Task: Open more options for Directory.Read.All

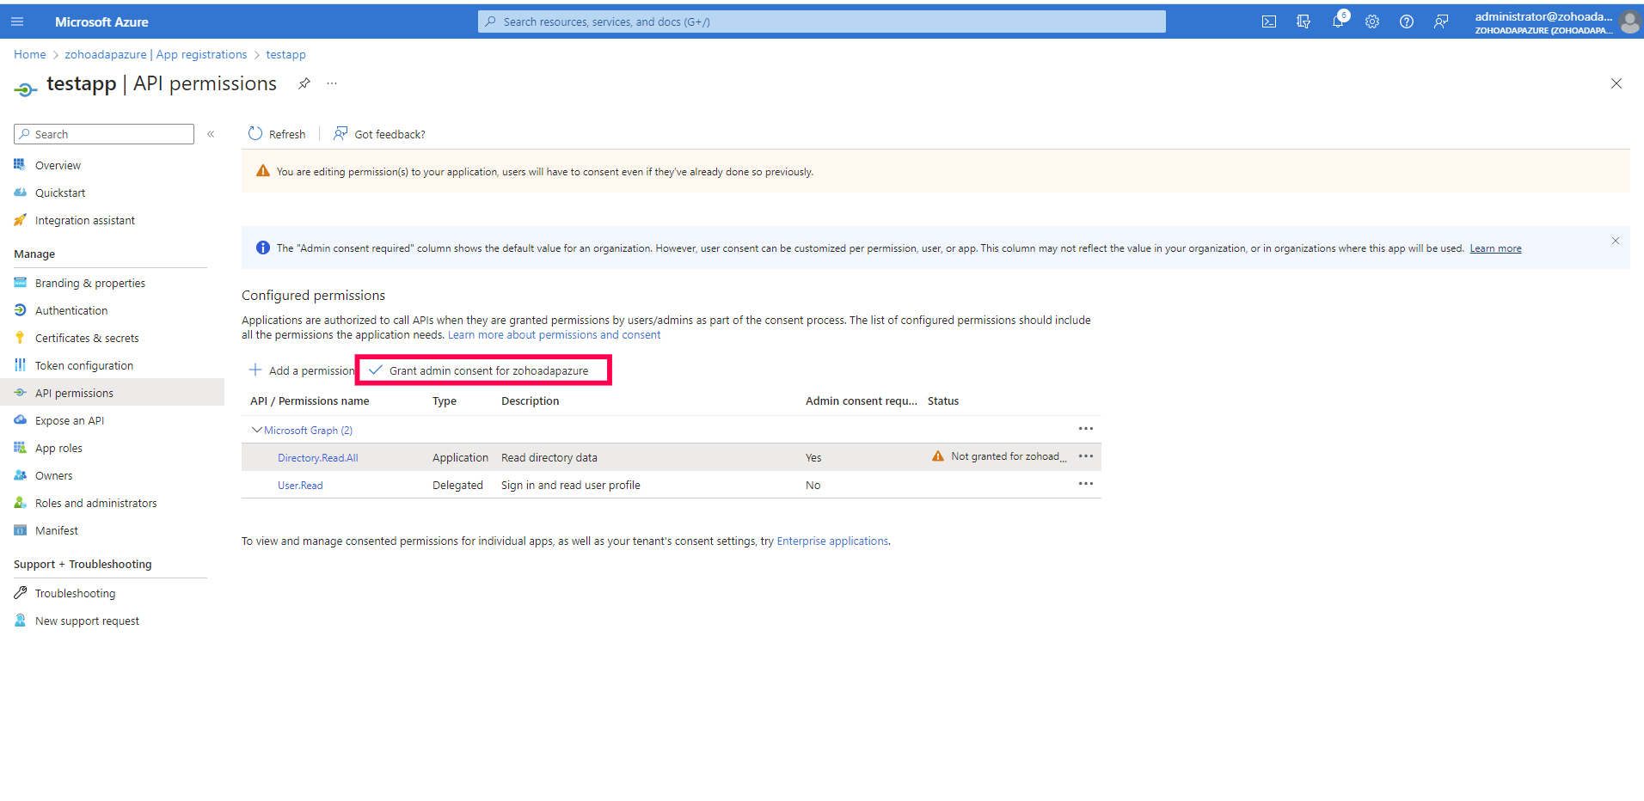Action: pos(1085,456)
